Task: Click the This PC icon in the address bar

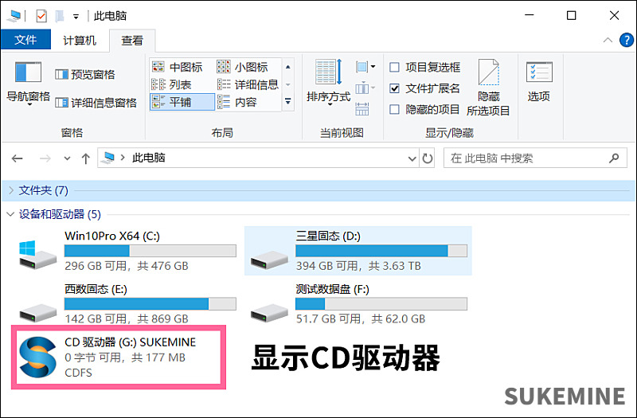Action: [108, 158]
